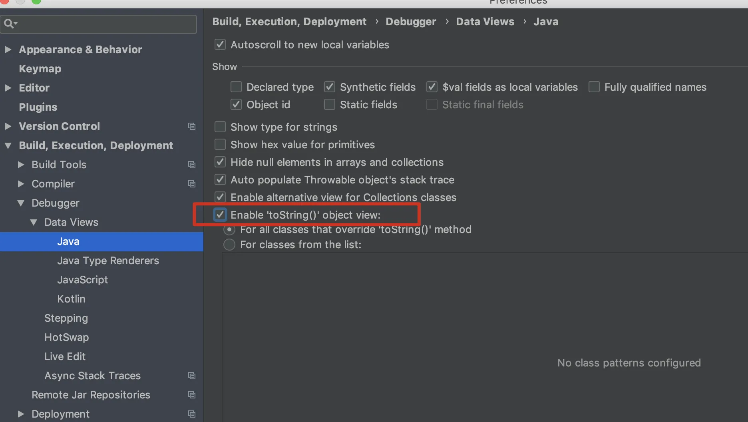Collapse Build, Execution, Deployment node arrow
This screenshot has height=422, width=748.
[x=8, y=145]
